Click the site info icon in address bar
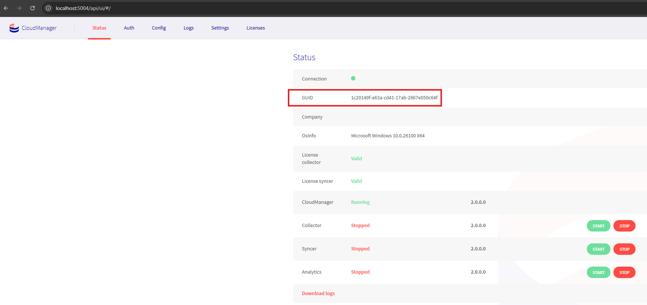The image size is (647, 305). [x=48, y=8]
